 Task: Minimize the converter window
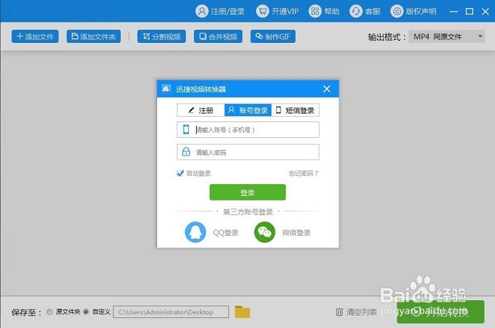coord(453,11)
